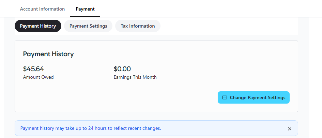This screenshot has height=138, width=322.
Task: Click the $0.00 earnings value
Action: point(122,69)
